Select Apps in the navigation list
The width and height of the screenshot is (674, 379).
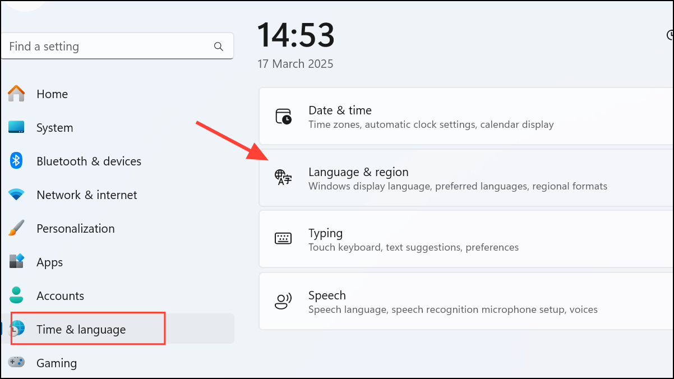118,262
